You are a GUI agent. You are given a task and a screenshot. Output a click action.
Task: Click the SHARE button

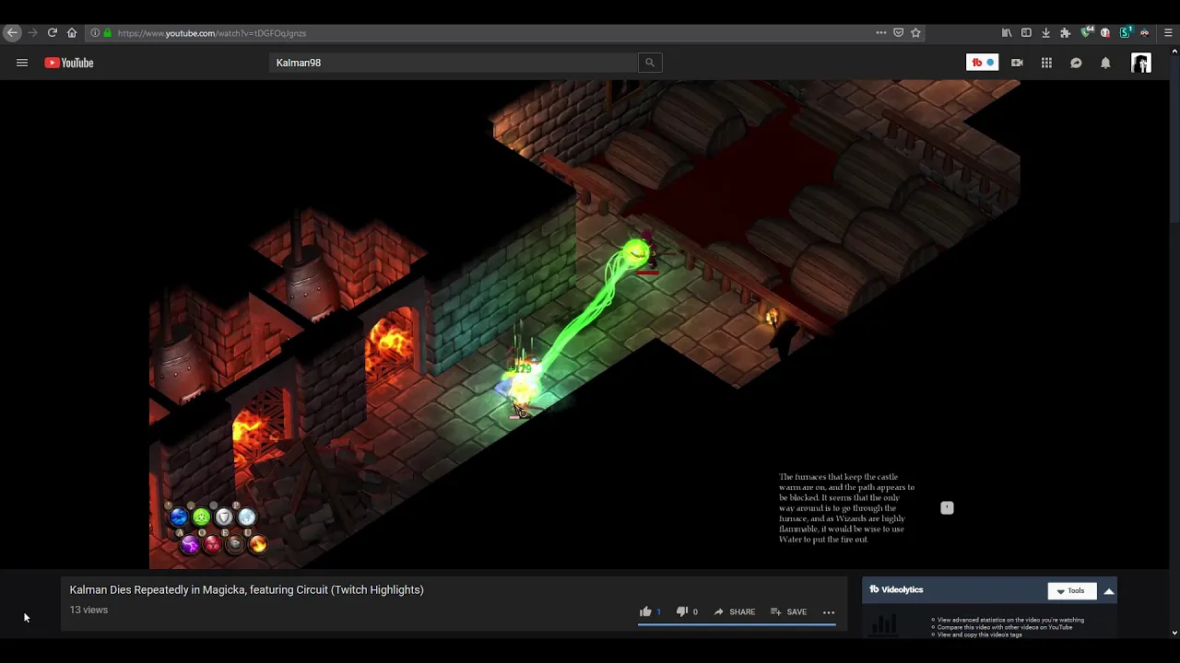734,611
